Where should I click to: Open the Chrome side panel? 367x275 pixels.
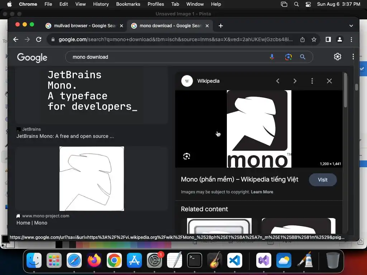[328, 39]
